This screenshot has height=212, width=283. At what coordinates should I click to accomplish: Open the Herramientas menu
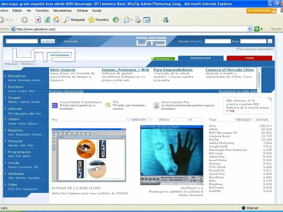[62, 11]
